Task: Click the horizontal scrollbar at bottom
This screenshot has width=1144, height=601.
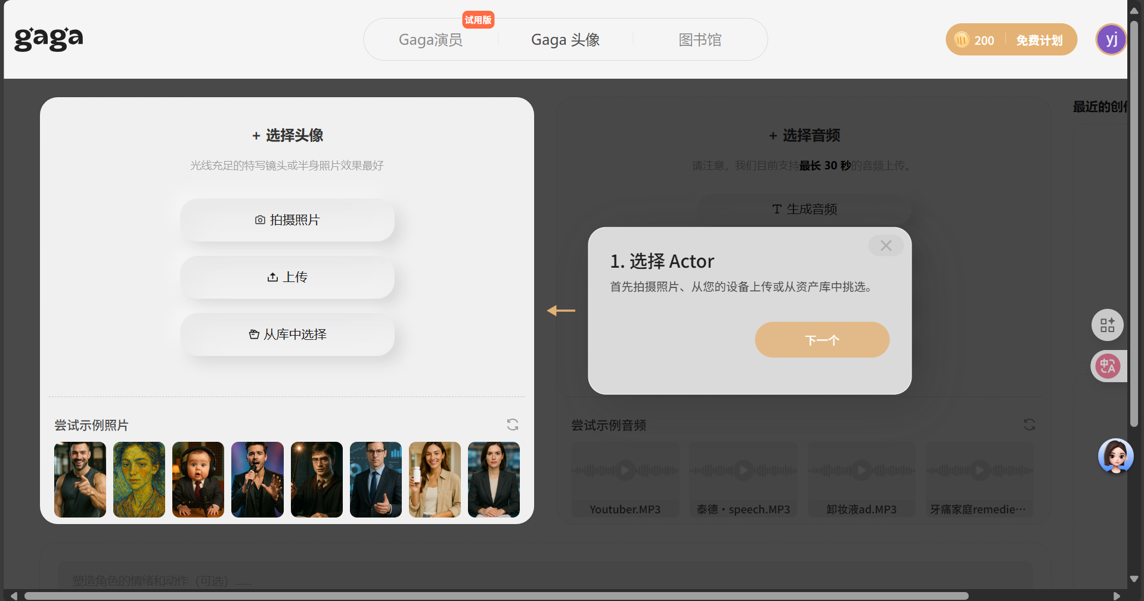Action: (496, 596)
